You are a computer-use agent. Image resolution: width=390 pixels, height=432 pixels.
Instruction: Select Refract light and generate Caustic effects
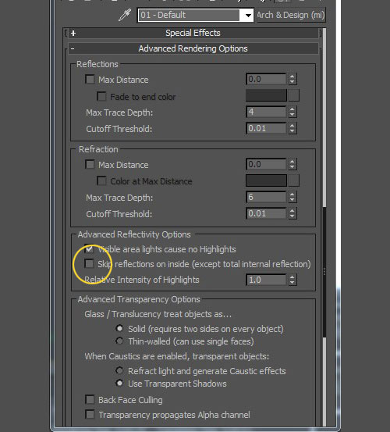[119, 370]
